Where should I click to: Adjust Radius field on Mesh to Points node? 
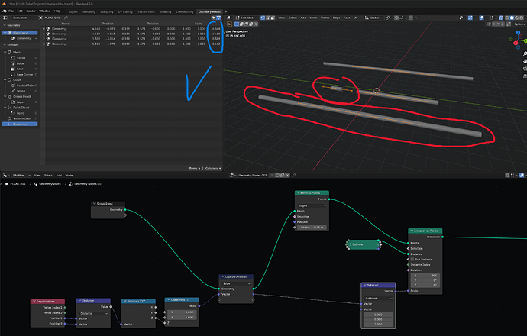tap(312, 228)
